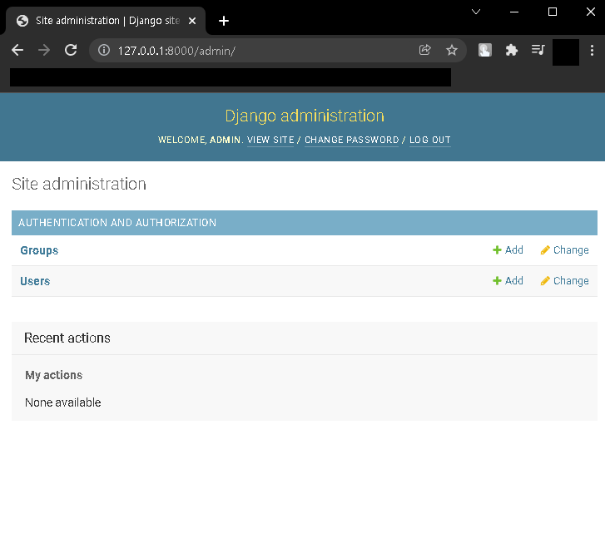605x533 pixels.
Task: Open Authentication and Authorization section header
Action: [117, 223]
